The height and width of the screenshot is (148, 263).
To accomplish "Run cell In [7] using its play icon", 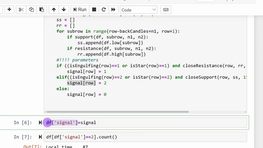I will pyautogui.click(x=40, y=137).
